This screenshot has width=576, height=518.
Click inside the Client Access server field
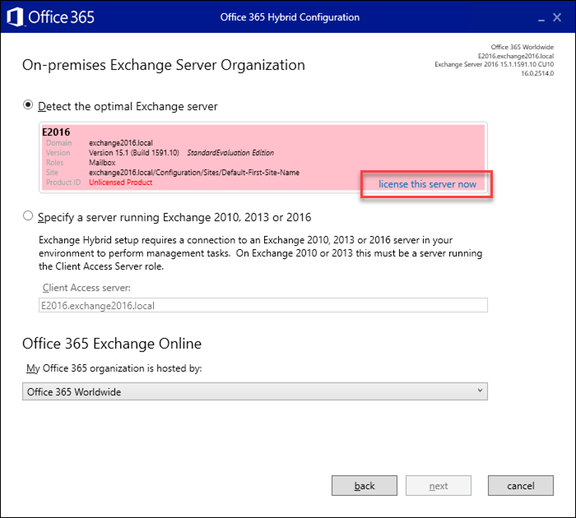(x=263, y=305)
